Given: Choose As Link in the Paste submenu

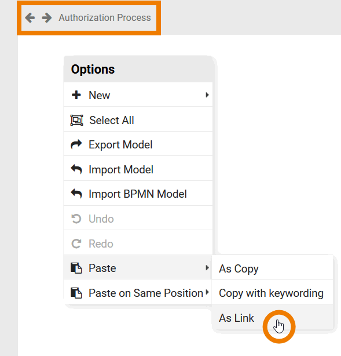Looking at the screenshot, I should (x=272, y=317).
